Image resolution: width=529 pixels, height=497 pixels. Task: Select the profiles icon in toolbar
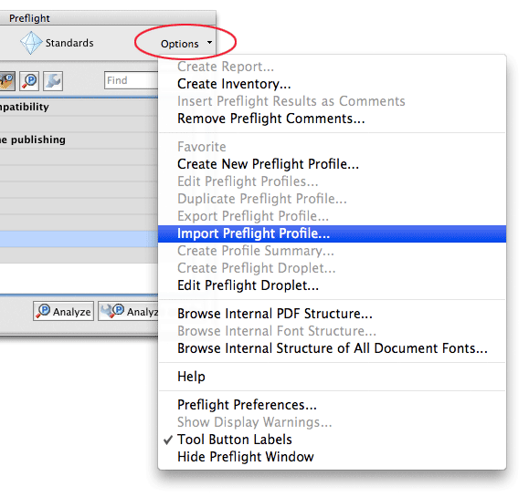[7, 81]
